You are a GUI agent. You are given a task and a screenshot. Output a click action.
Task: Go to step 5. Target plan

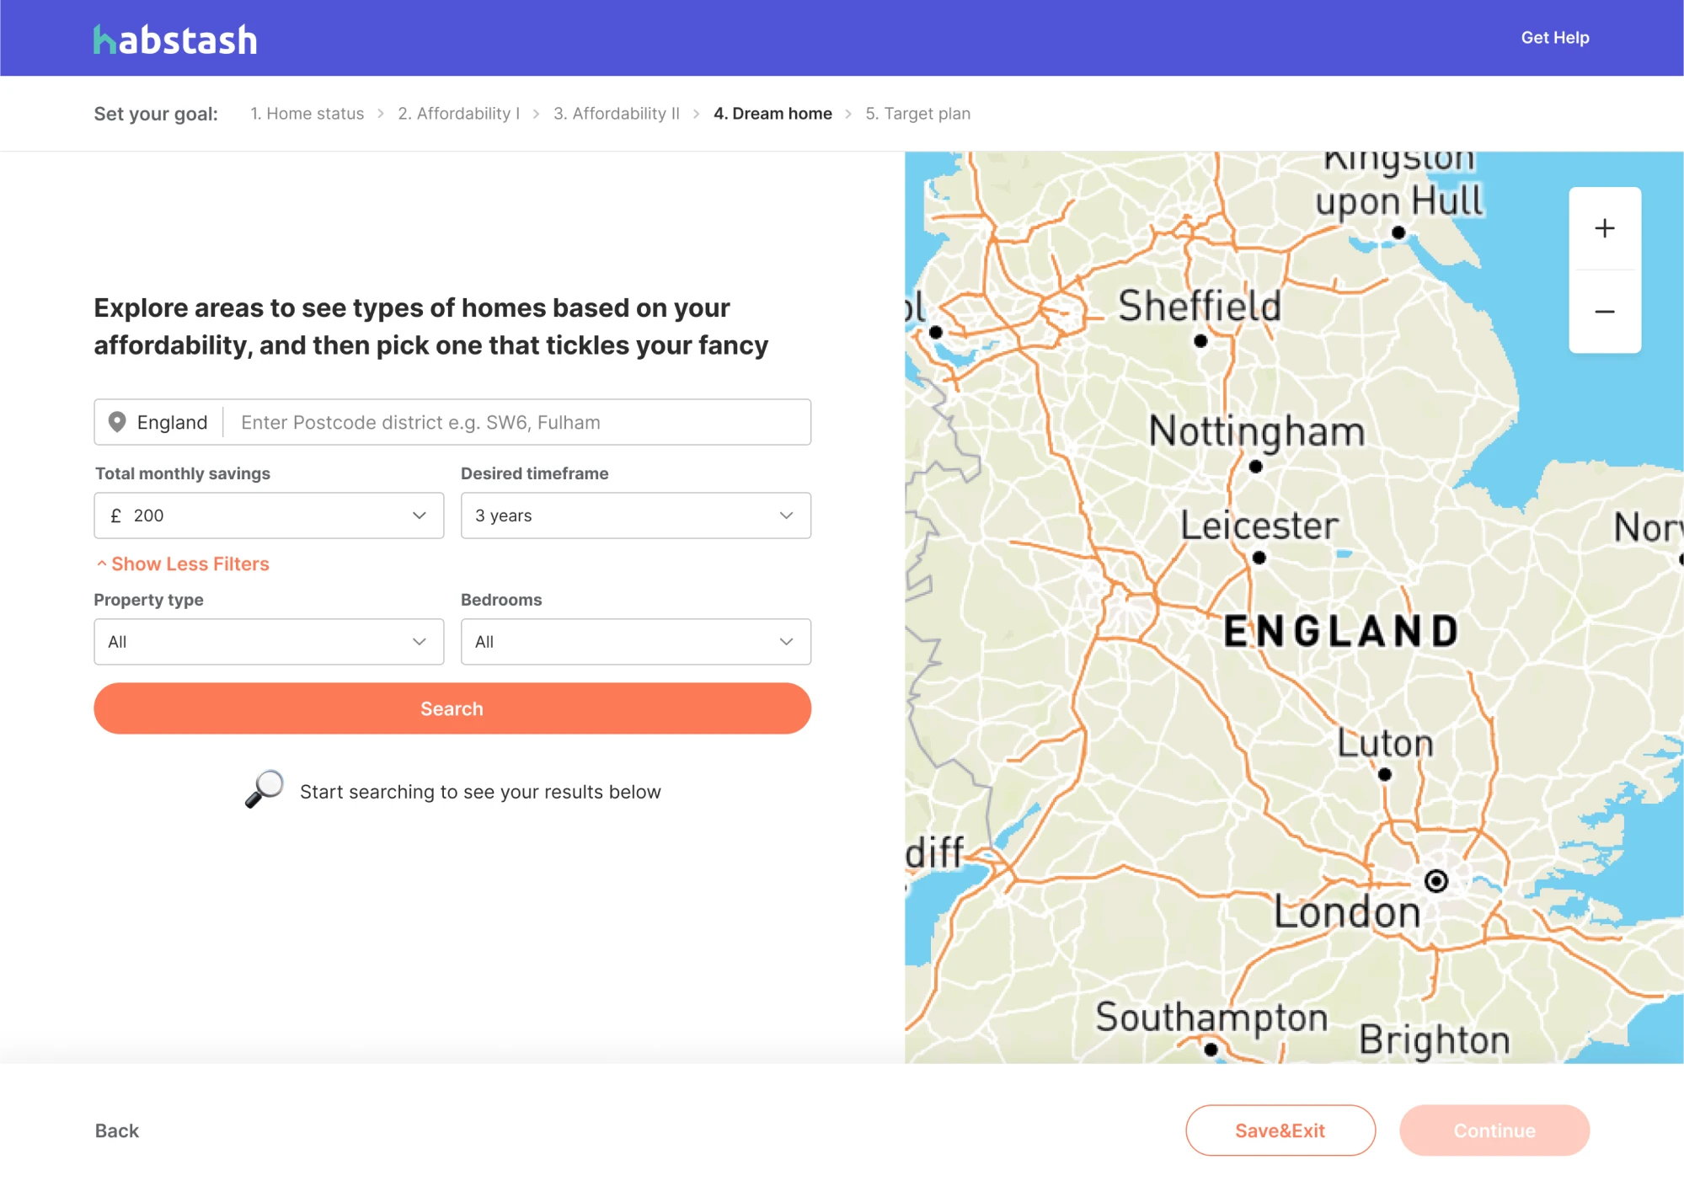(917, 113)
